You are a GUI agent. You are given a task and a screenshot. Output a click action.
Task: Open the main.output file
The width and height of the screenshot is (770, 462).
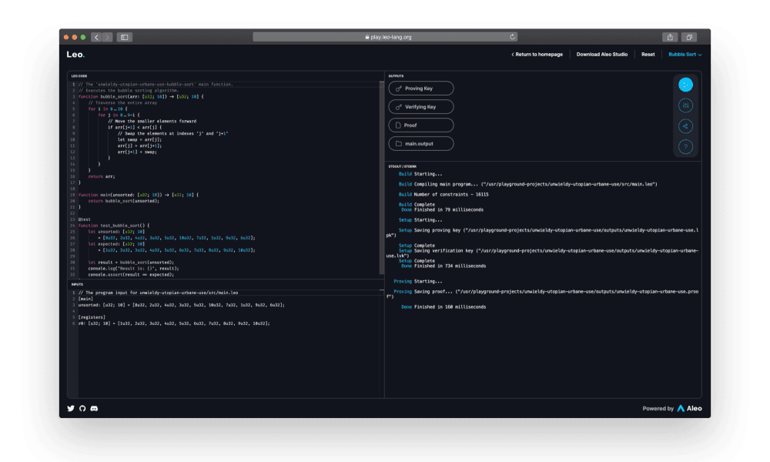[420, 143]
